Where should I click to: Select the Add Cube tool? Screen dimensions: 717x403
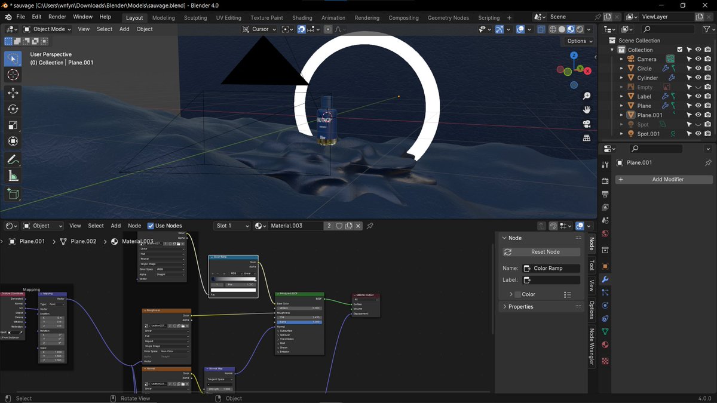point(13,193)
